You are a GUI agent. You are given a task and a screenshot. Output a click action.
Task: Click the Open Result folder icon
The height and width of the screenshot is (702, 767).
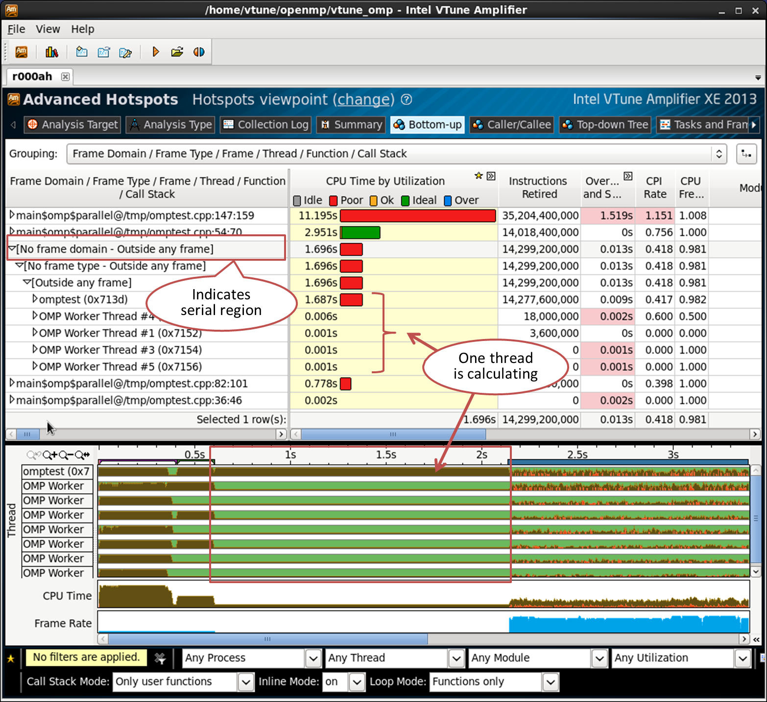(x=177, y=52)
